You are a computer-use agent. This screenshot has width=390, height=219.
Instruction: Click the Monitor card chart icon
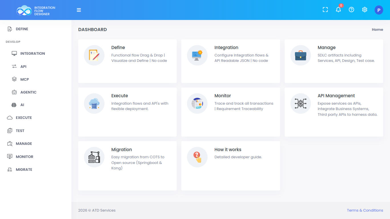click(x=197, y=104)
